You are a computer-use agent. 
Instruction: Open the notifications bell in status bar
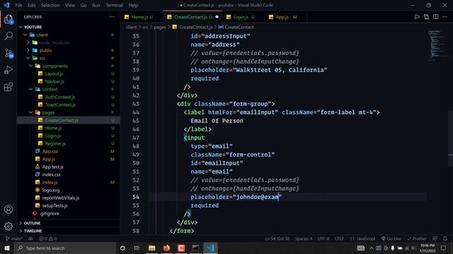tap(445, 238)
